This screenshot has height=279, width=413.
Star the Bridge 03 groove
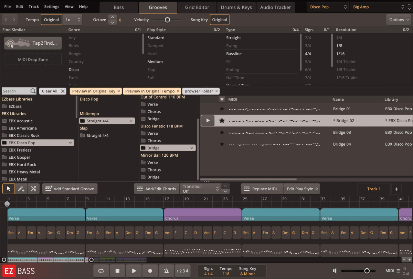(x=222, y=132)
